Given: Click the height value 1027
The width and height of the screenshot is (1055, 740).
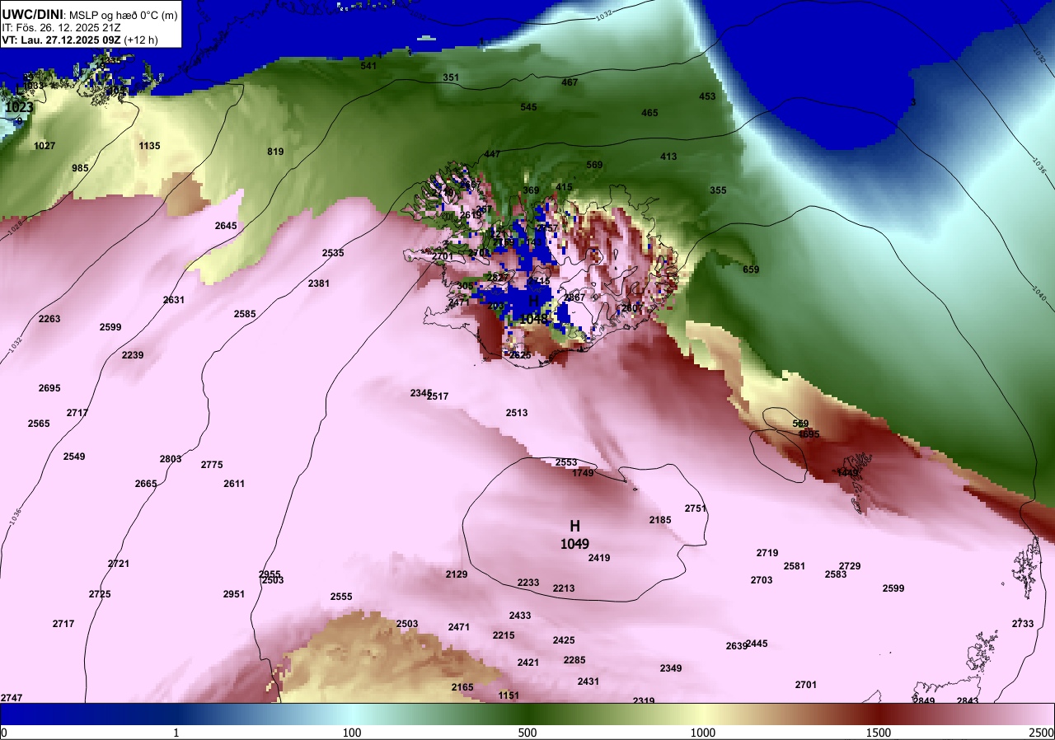Looking at the screenshot, I should pos(45,146).
